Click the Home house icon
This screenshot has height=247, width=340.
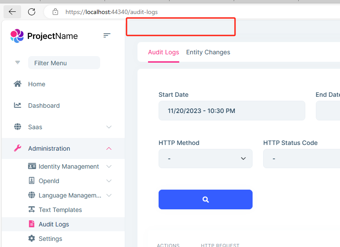tap(18, 84)
